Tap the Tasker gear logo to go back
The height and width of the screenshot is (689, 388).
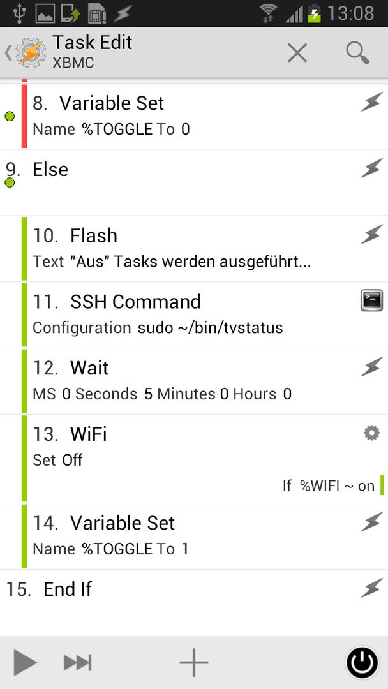pos(30,53)
